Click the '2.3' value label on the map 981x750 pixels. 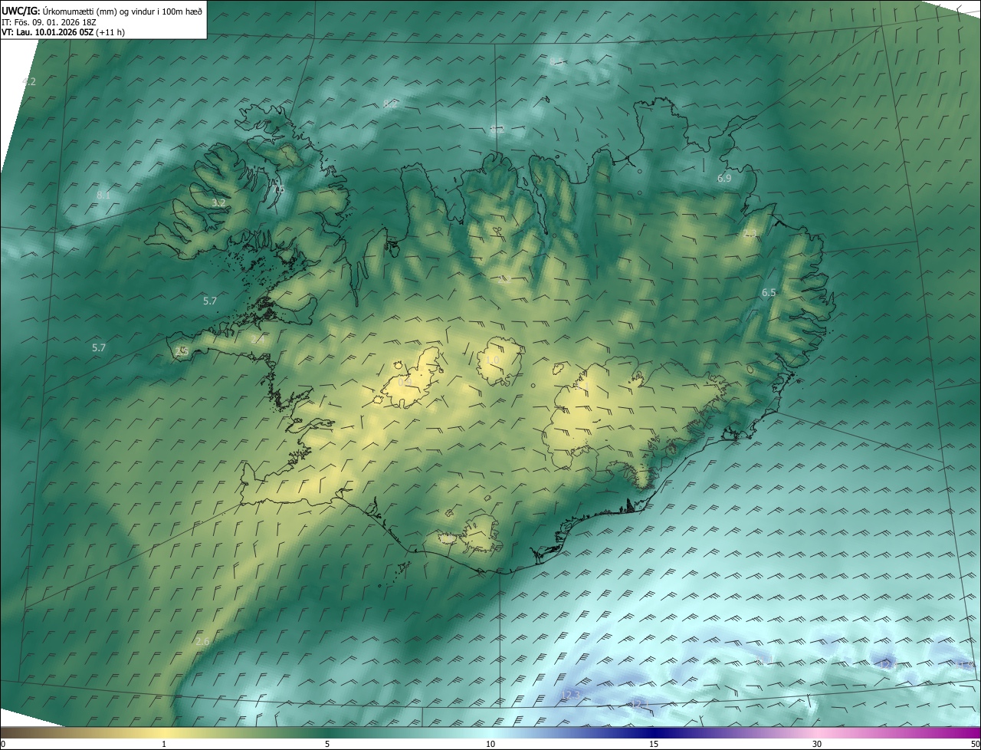[750, 234]
